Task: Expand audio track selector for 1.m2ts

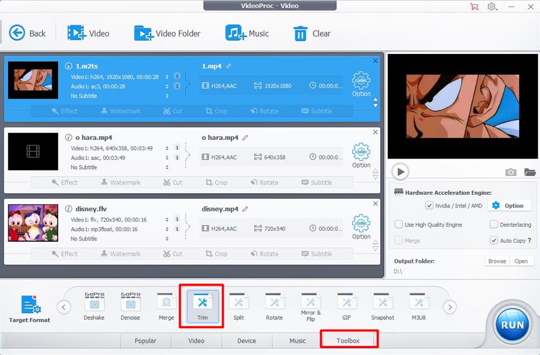Action: tap(166, 86)
